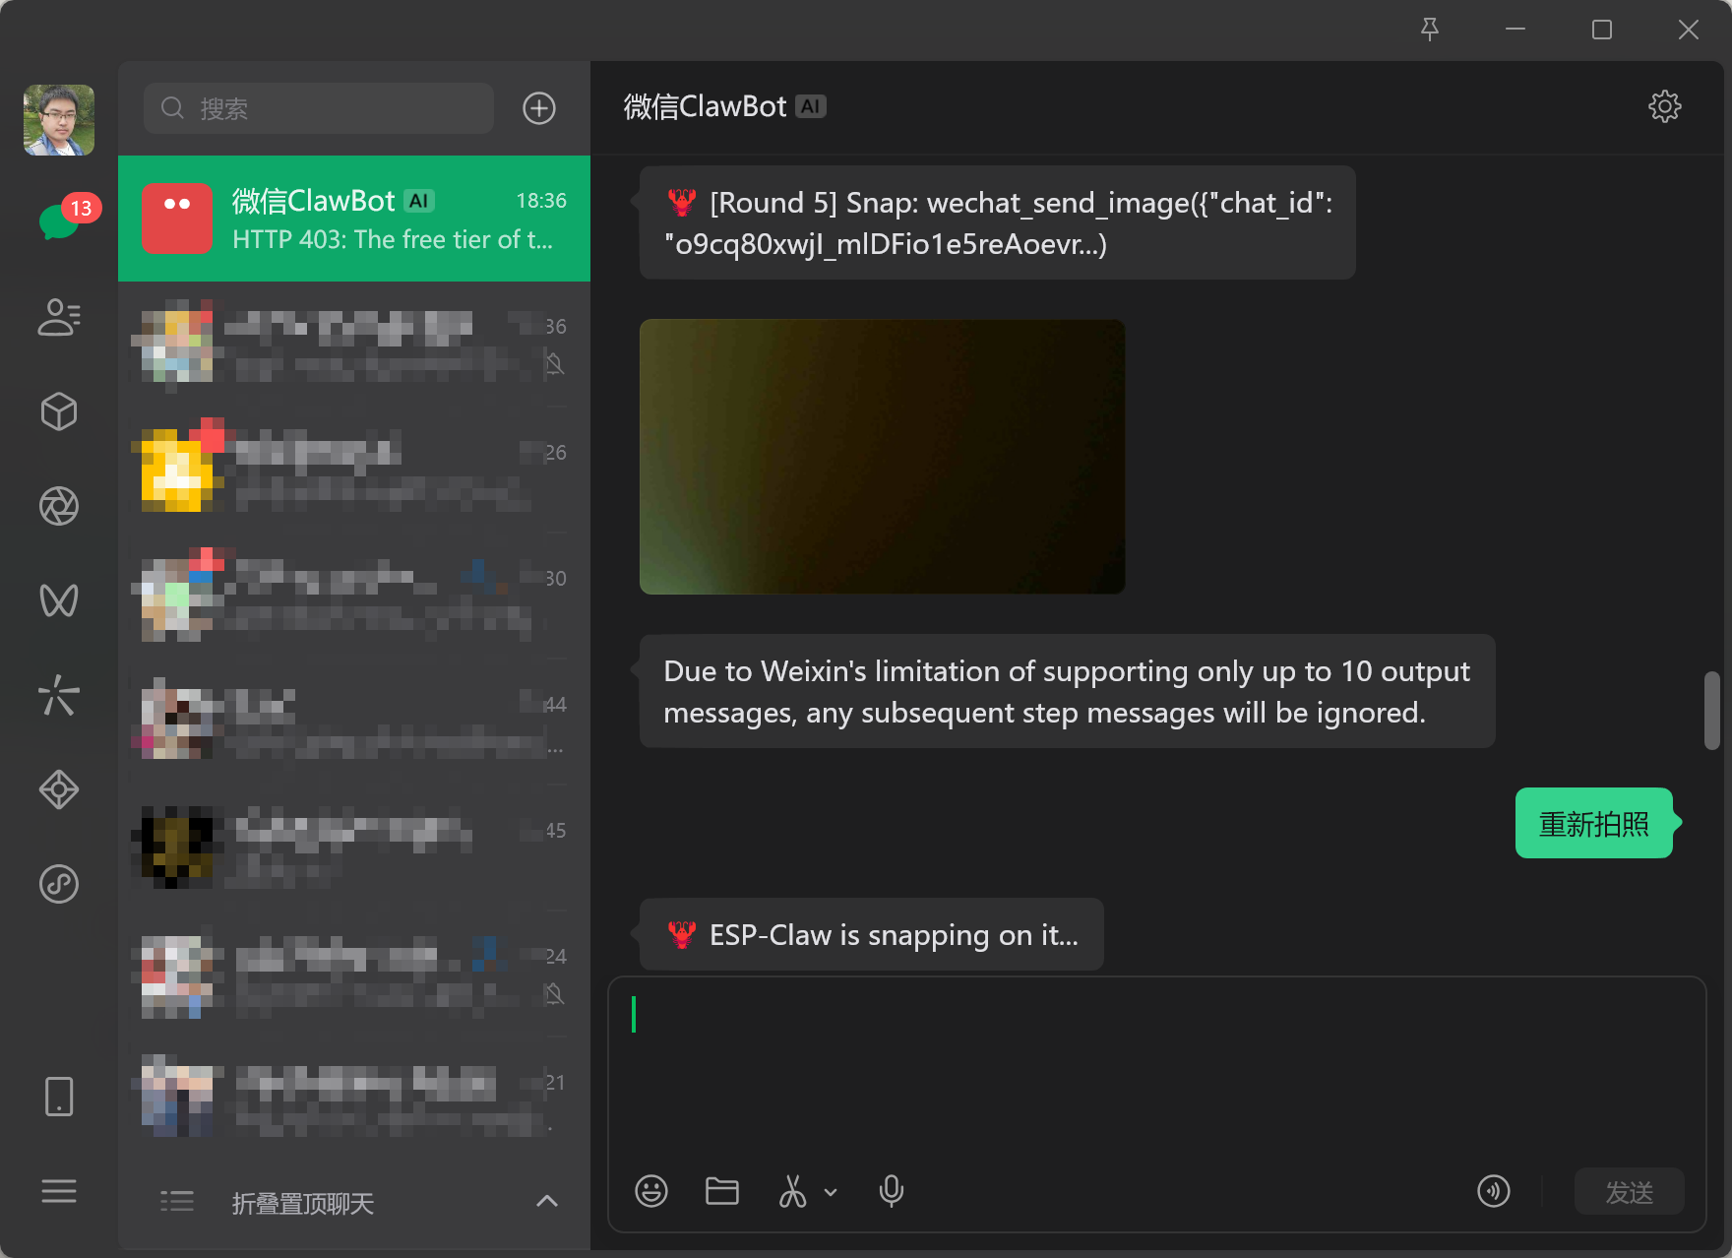Click the '[Round 5] Snap' message bubble
Viewport: 1732px width, 1258px height.
998,222
